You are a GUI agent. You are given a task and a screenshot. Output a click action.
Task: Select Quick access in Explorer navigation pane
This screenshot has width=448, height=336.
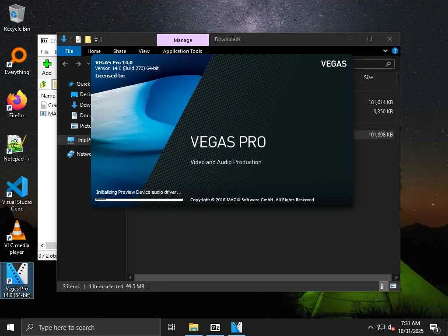point(80,84)
